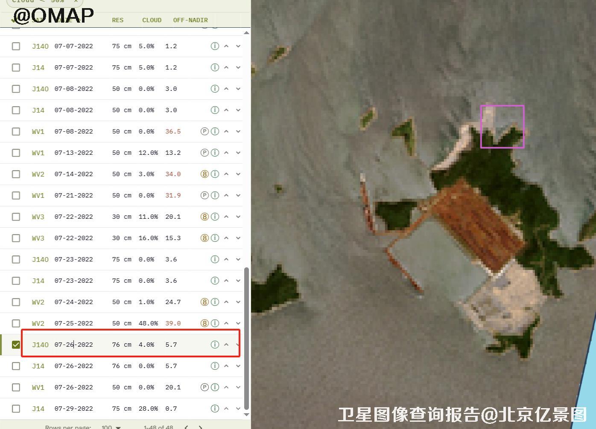View info for J14 07-29-2022 image
This screenshot has width=596, height=429.
pyautogui.click(x=215, y=409)
